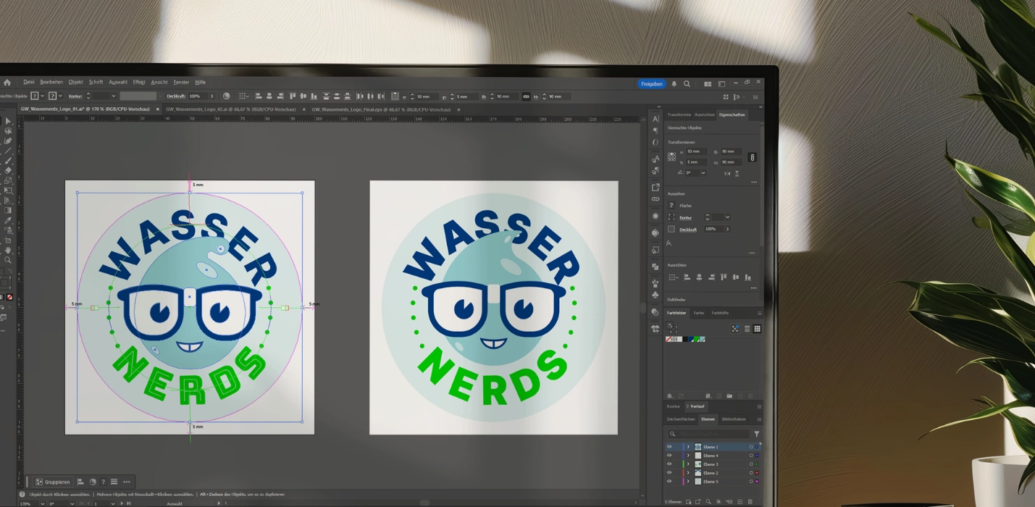Open the Datei menu
Screen dimensions: 1035x507
point(29,83)
